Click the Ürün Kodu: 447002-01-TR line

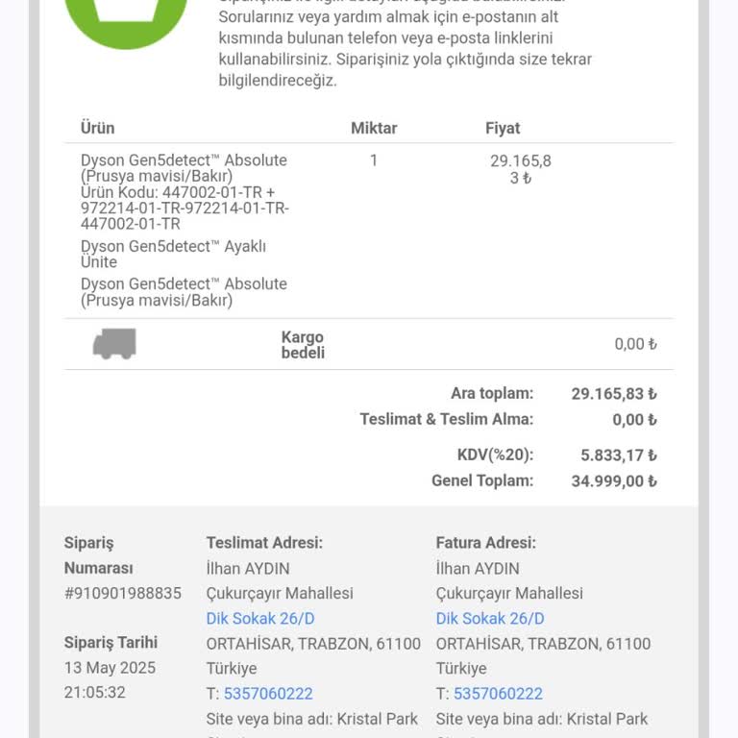pyautogui.click(x=178, y=192)
